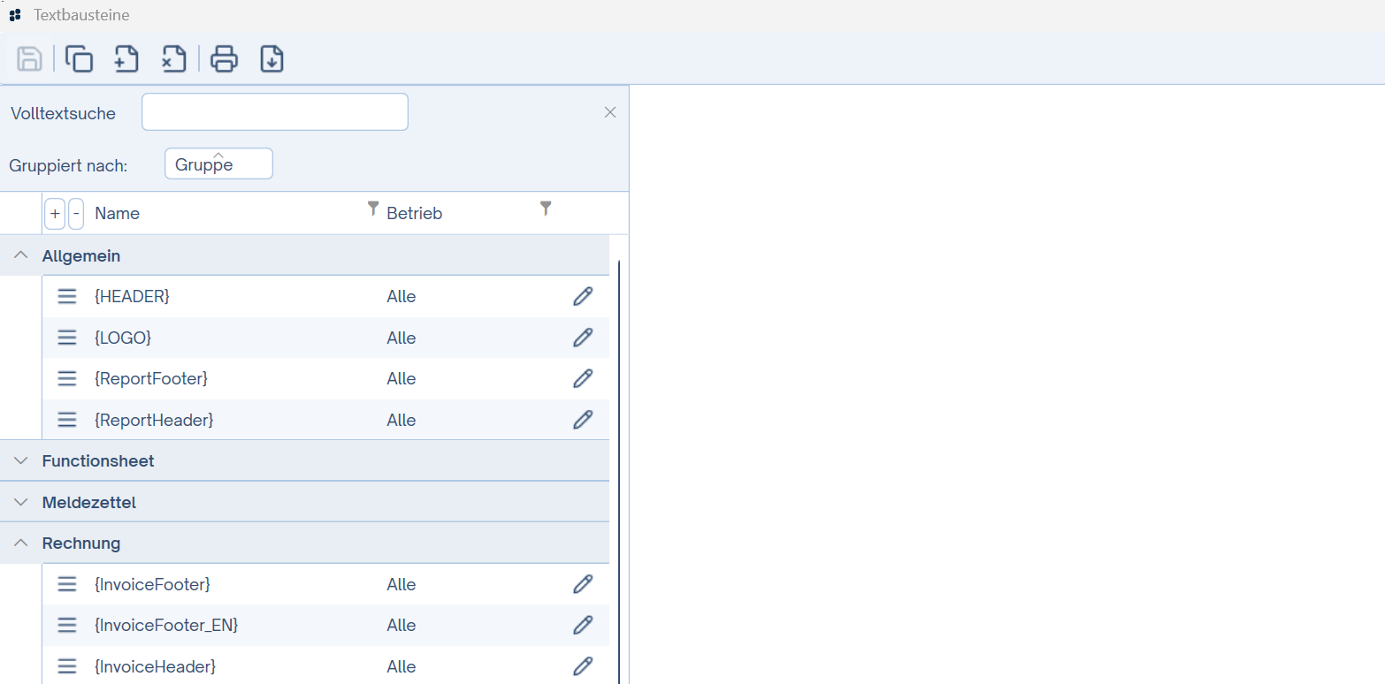Filter the Betrieb column
The width and height of the screenshot is (1385, 684).
[x=546, y=209]
